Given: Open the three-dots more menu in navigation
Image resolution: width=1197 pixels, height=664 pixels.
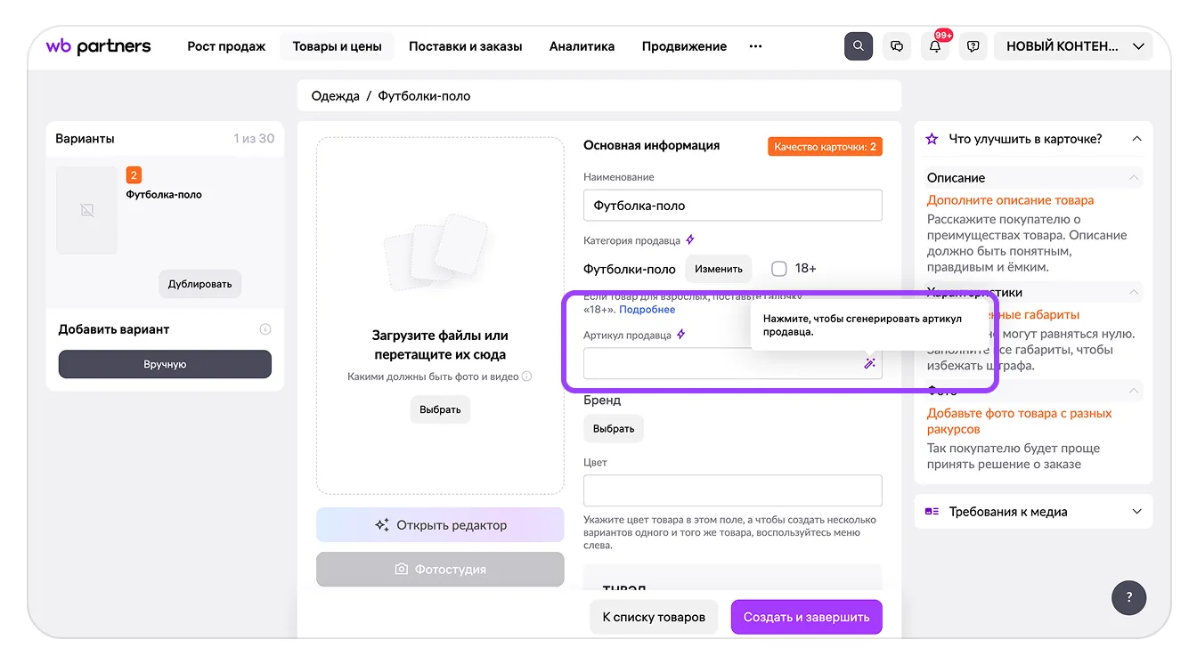Looking at the screenshot, I should click(755, 46).
